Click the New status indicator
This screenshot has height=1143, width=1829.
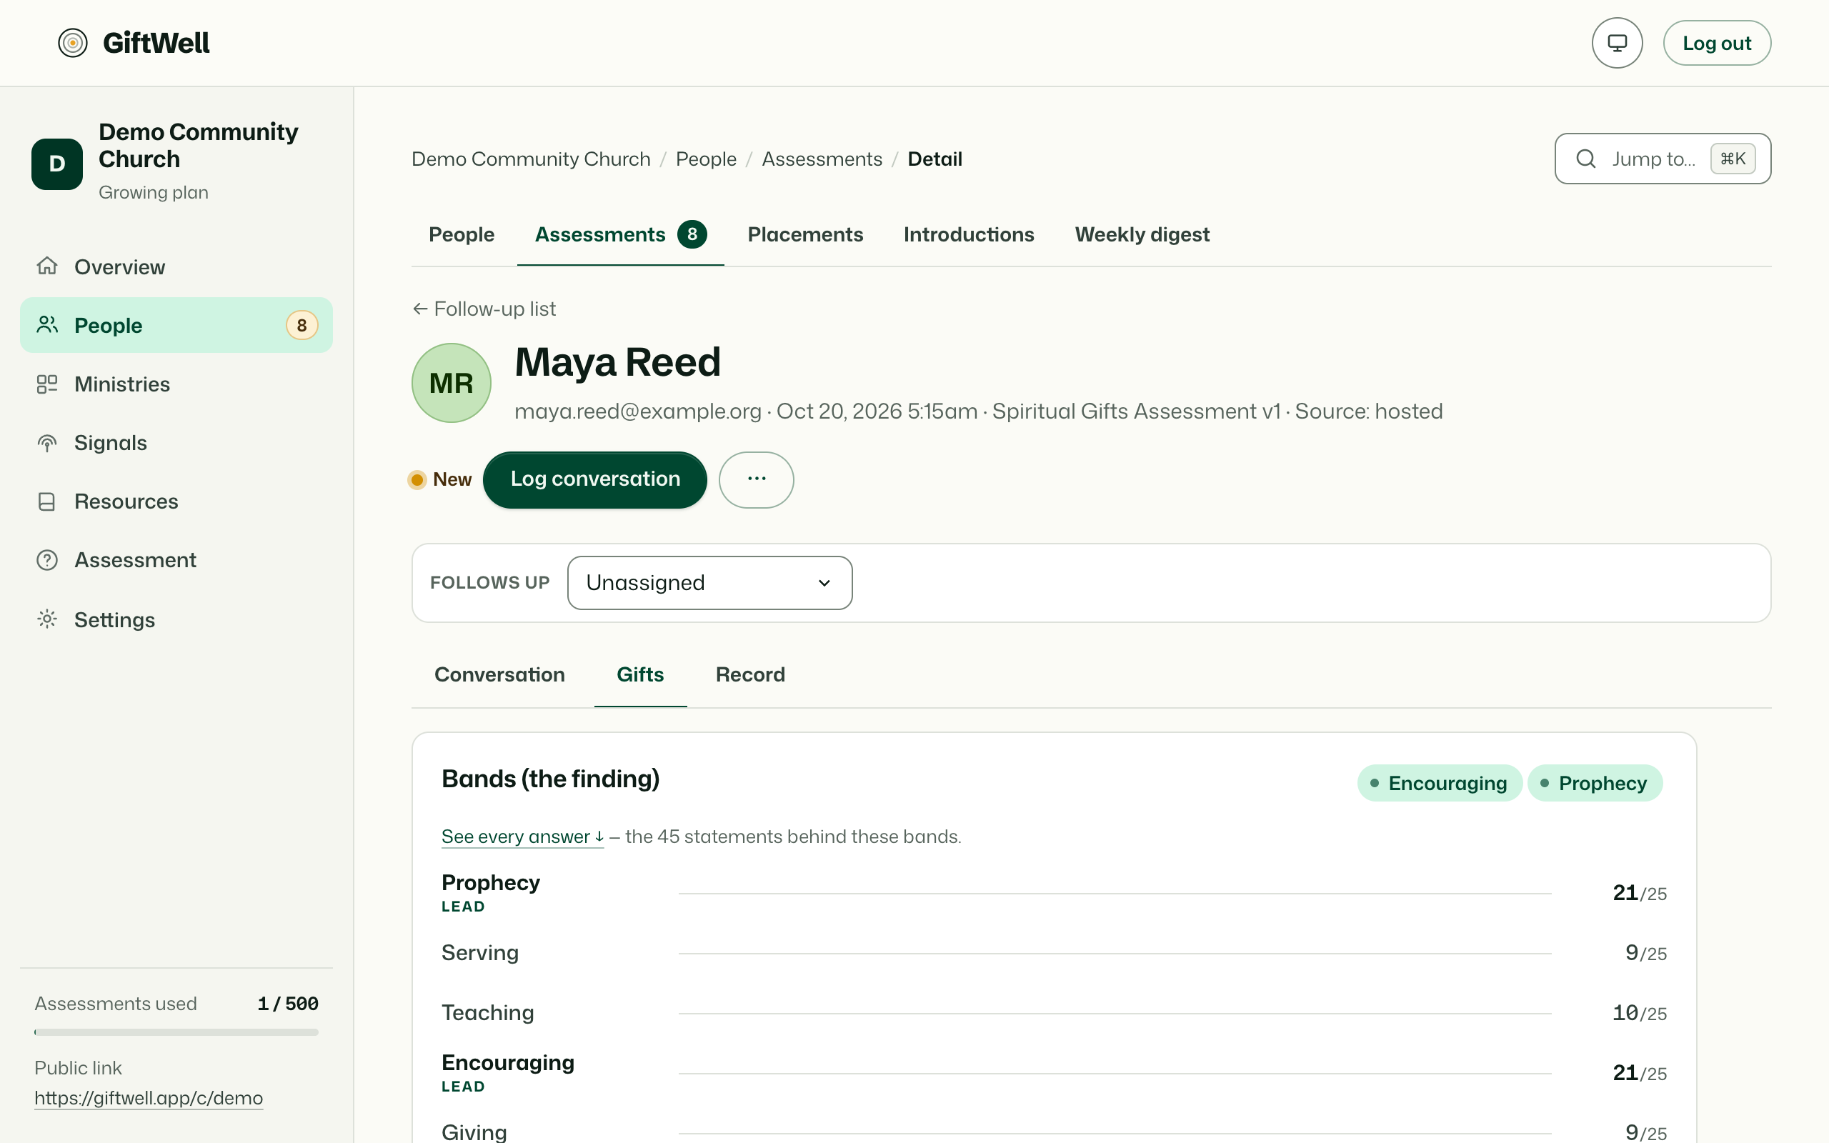coord(440,480)
